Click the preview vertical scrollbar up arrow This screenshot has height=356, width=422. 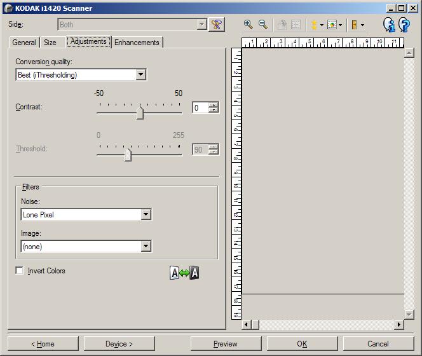click(x=409, y=53)
